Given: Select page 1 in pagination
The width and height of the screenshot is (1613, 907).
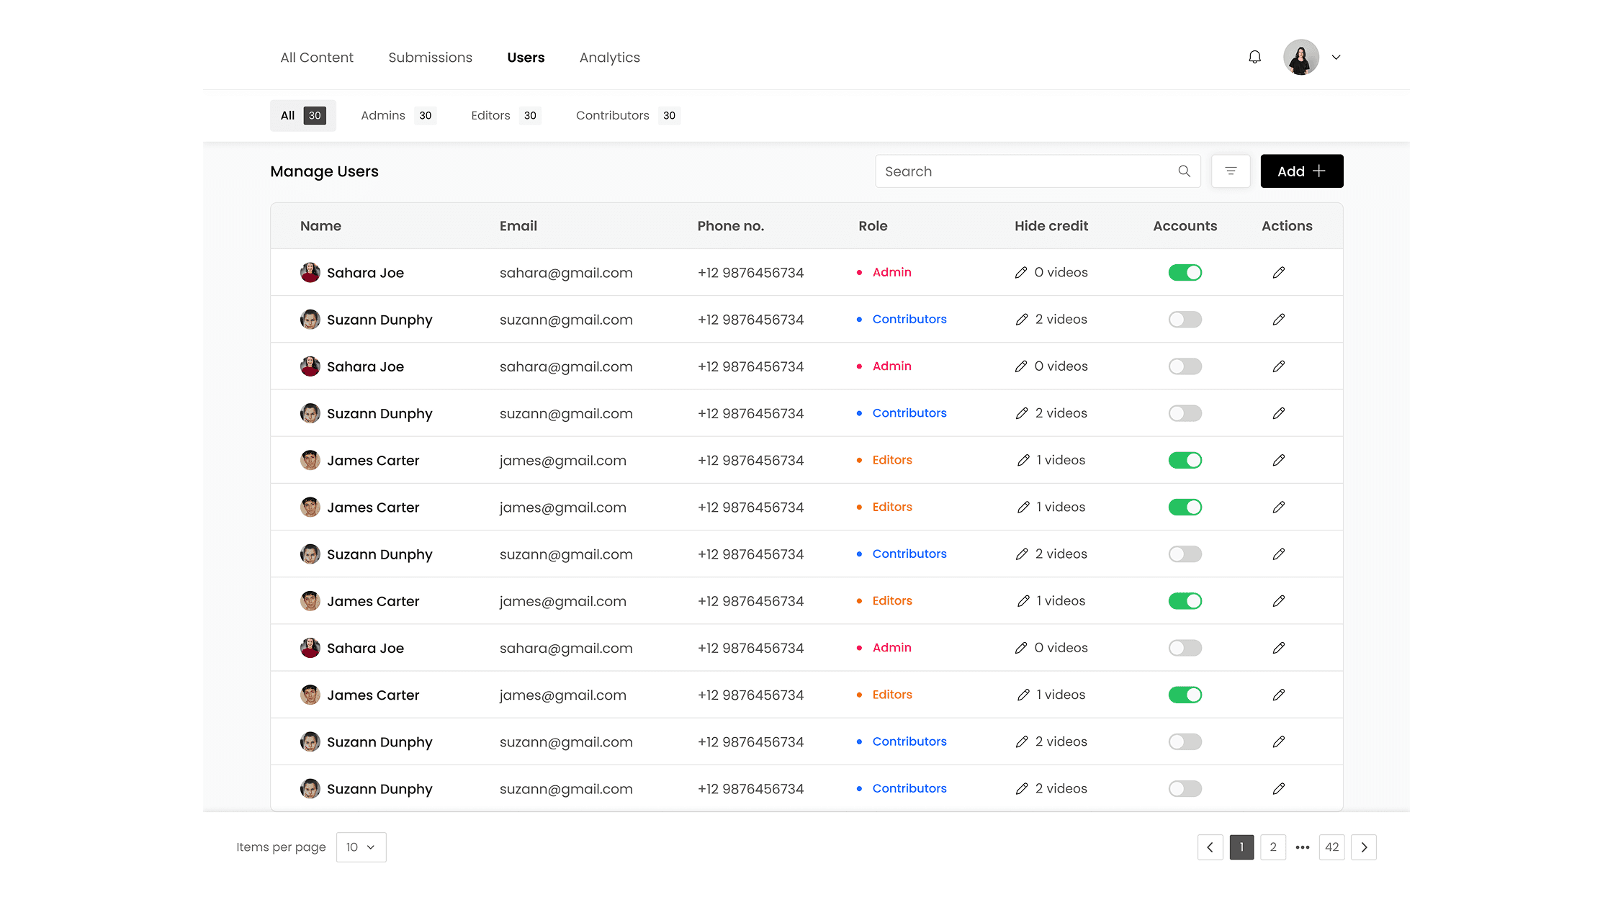Looking at the screenshot, I should [1241, 847].
